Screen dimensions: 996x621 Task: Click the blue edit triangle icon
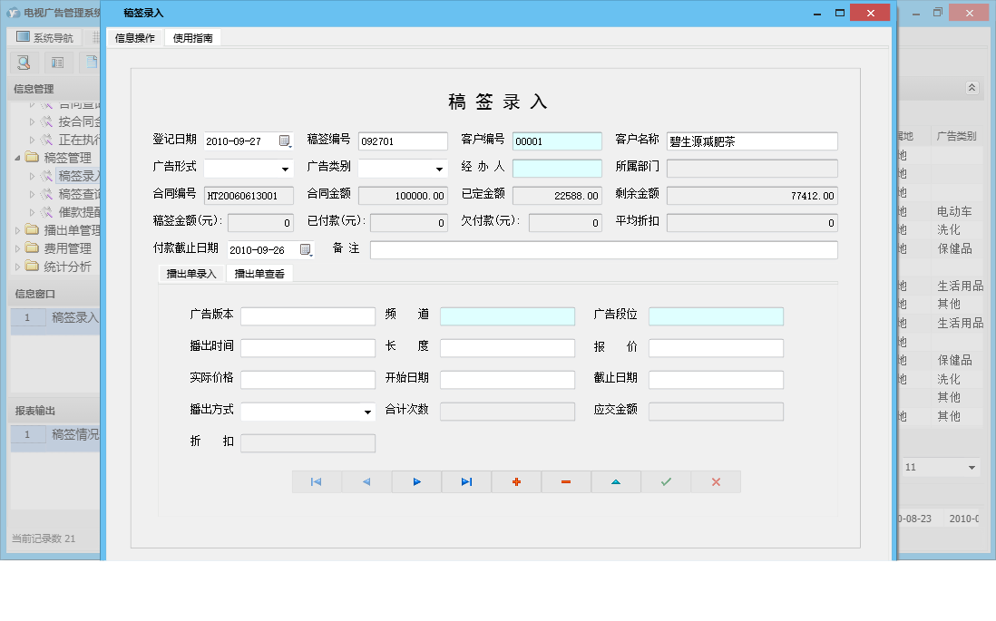pos(616,481)
